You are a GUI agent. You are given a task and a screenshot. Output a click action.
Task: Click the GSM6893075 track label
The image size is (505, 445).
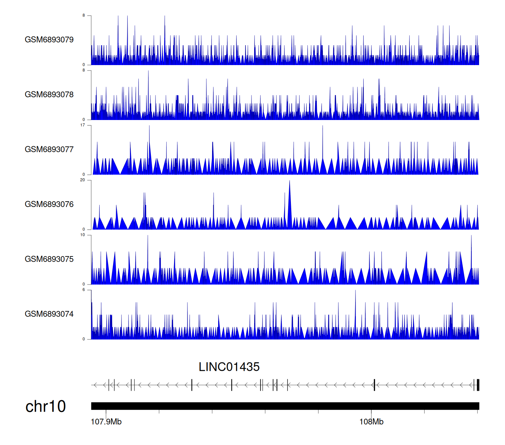coord(49,259)
